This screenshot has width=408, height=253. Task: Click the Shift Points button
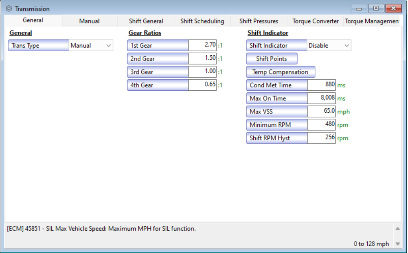272,59
